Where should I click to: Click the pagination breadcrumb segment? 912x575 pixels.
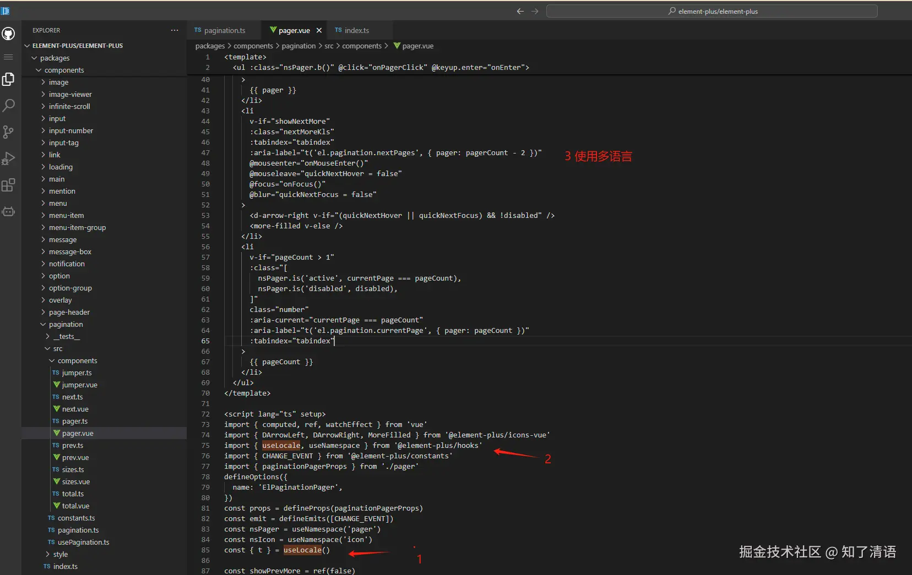click(x=298, y=46)
